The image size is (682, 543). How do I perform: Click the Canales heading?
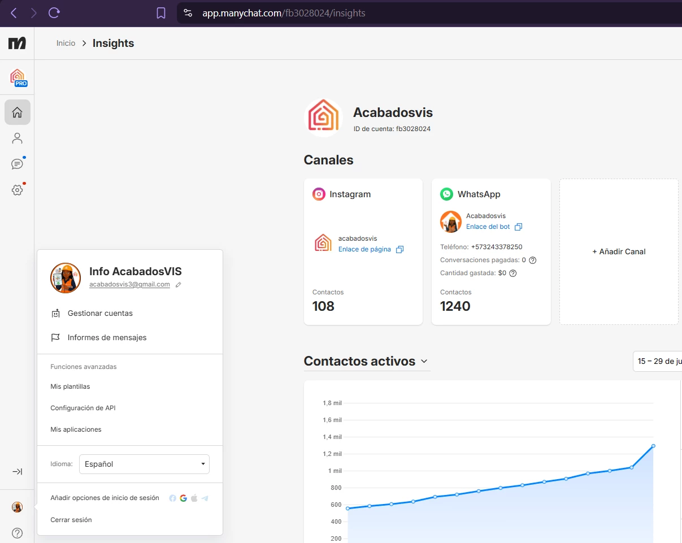click(328, 160)
